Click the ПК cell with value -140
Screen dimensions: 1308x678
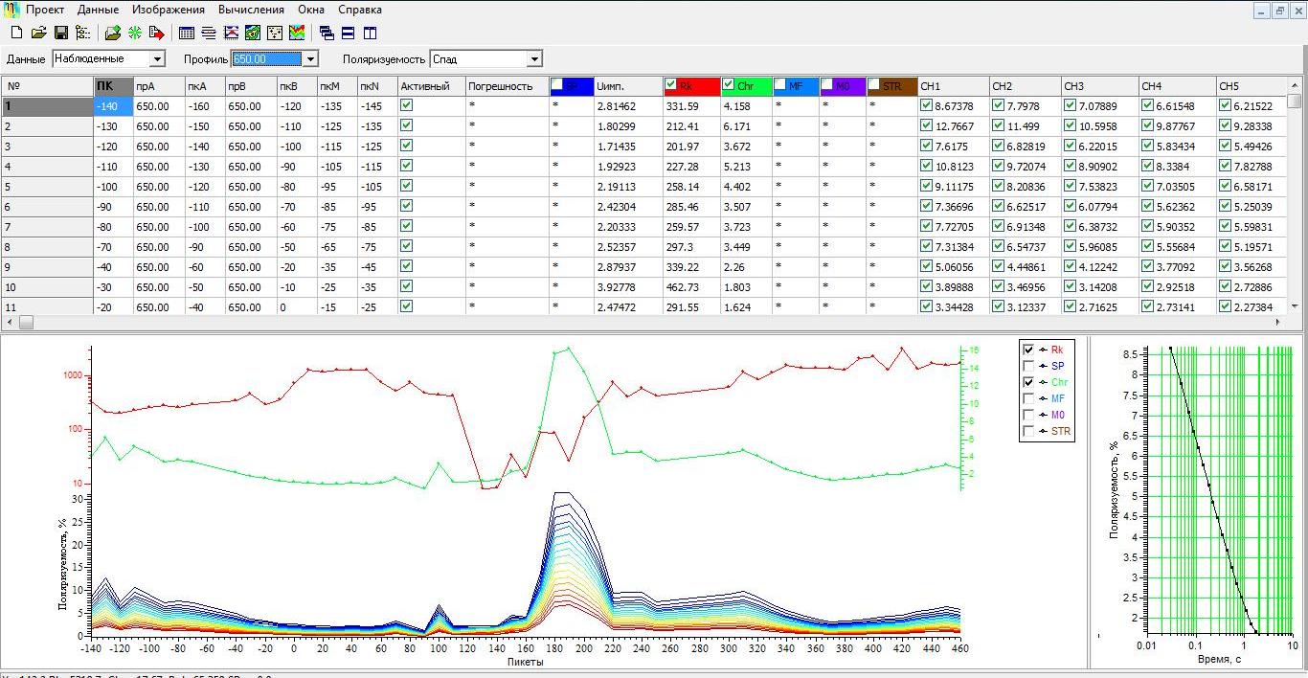click(112, 106)
